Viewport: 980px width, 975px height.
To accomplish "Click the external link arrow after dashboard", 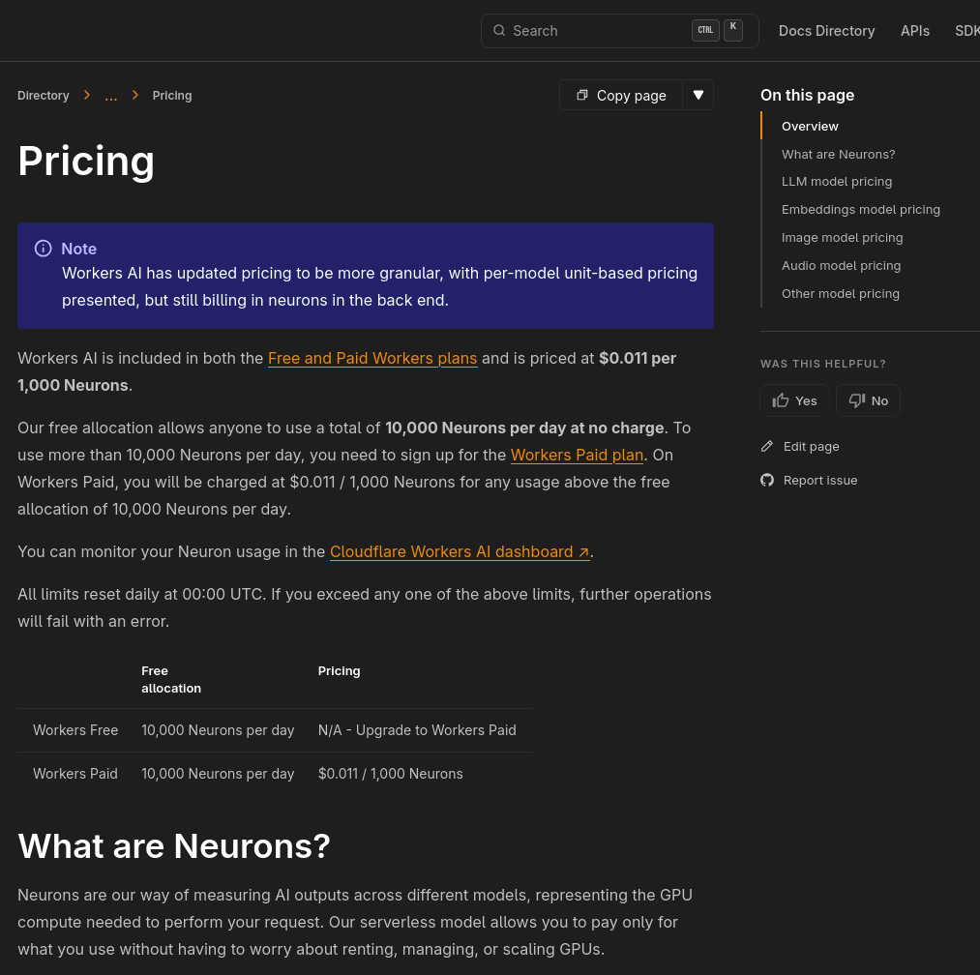I will [x=583, y=552].
